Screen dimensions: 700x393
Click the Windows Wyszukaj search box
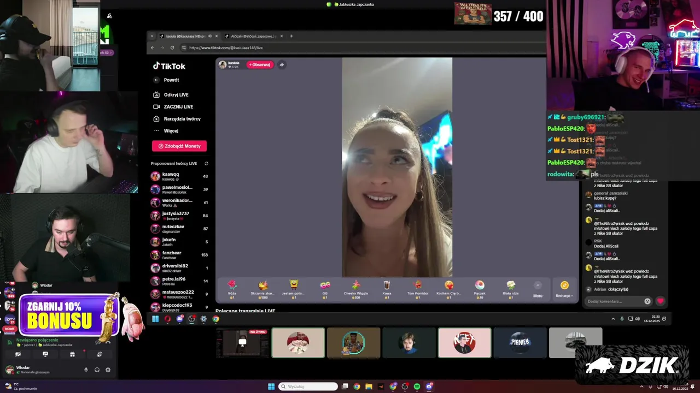tap(308, 386)
